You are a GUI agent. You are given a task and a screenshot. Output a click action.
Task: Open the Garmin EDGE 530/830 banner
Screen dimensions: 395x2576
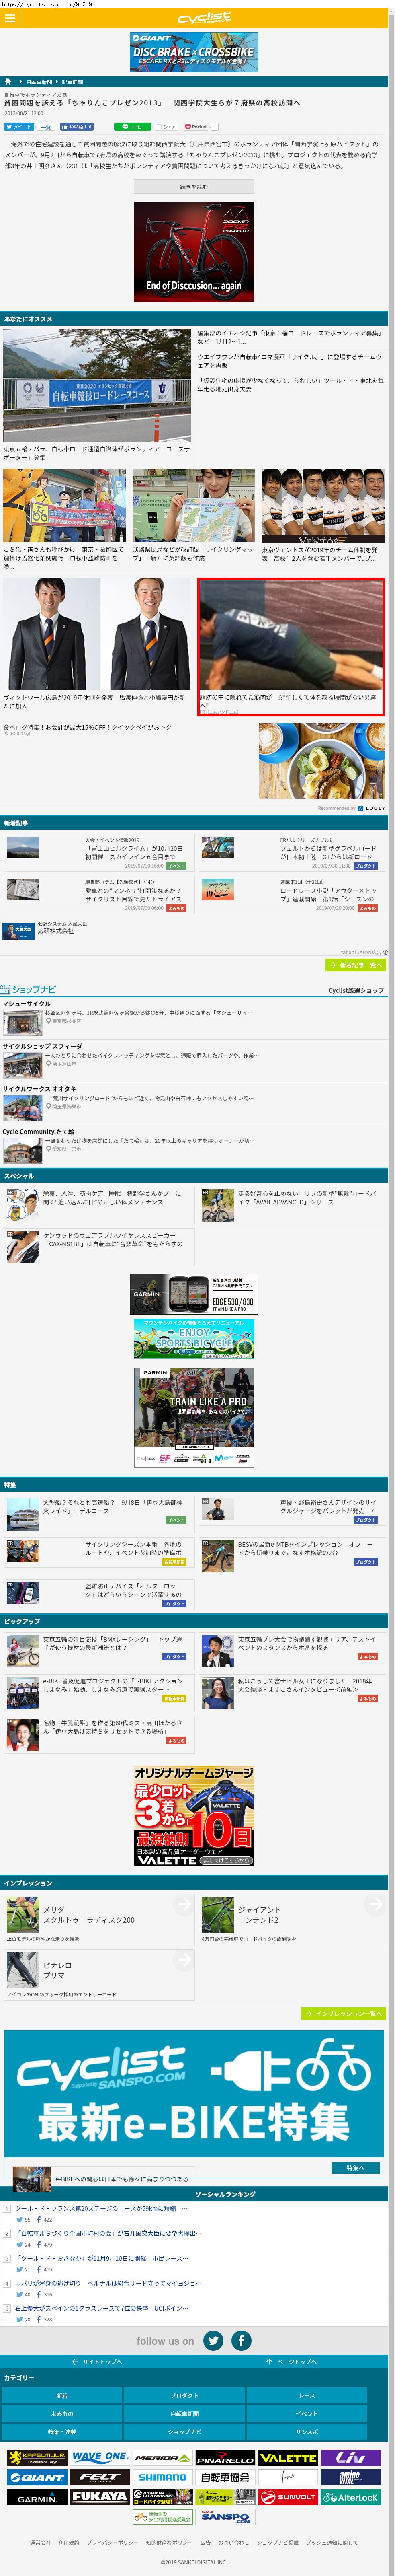pyautogui.click(x=194, y=1294)
